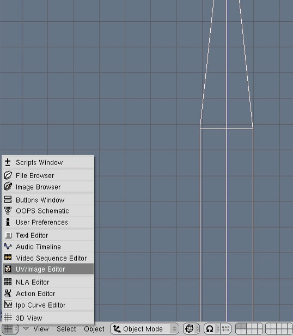Select Audio Timeline window
The image size is (293, 336).
click(x=48, y=247)
